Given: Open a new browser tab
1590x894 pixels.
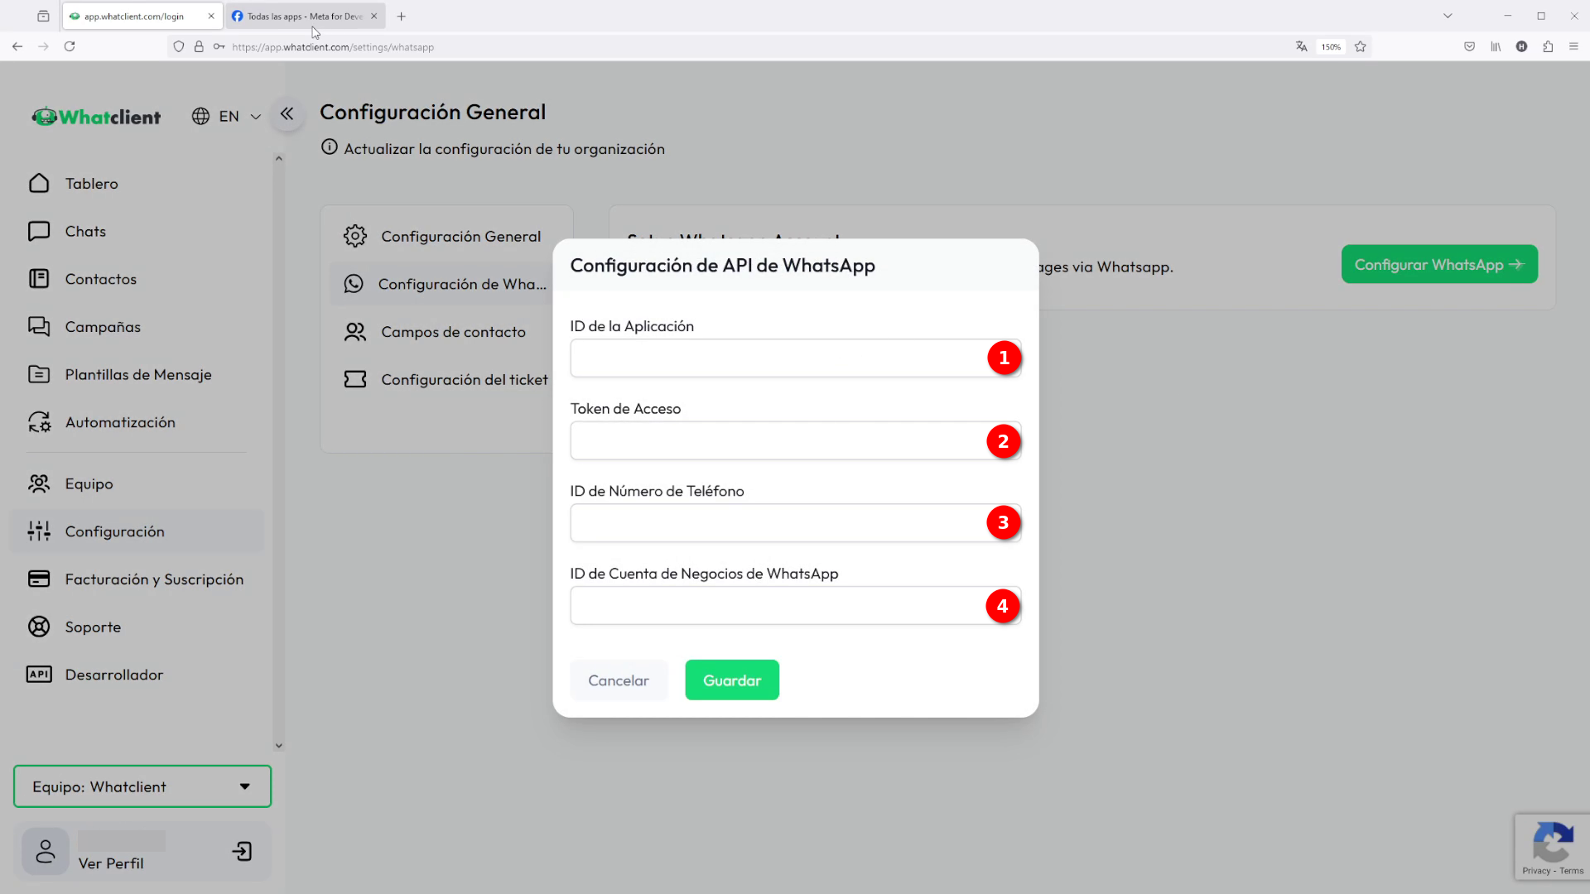Looking at the screenshot, I should tap(401, 16).
